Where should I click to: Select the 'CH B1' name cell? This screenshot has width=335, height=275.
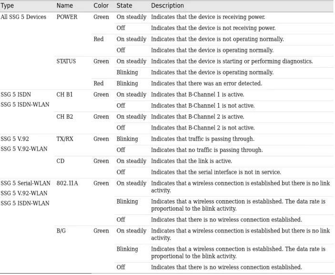click(x=65, y=95)
